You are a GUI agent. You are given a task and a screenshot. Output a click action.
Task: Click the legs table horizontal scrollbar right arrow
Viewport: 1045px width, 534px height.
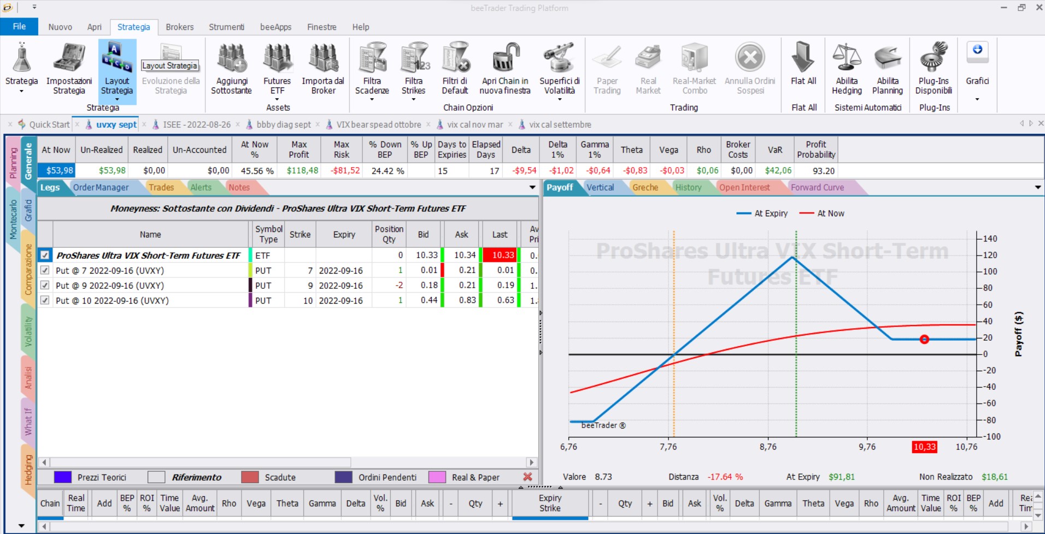pyautogui.click(x=531, y=462)
